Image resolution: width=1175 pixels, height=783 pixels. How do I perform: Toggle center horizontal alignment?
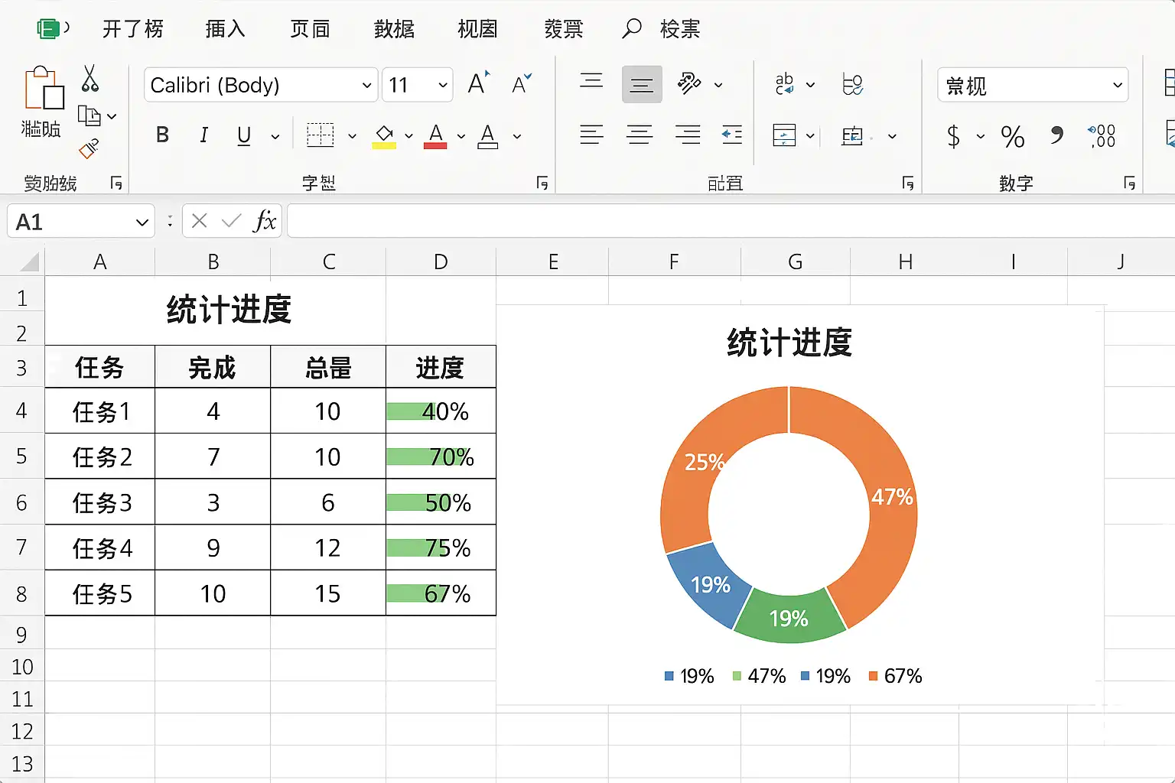[x=640, y=135]
